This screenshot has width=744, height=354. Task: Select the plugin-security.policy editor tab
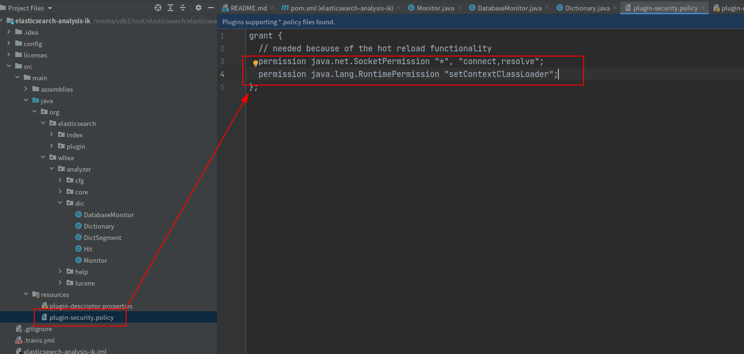pyautogui.click(x=665, y=8)
